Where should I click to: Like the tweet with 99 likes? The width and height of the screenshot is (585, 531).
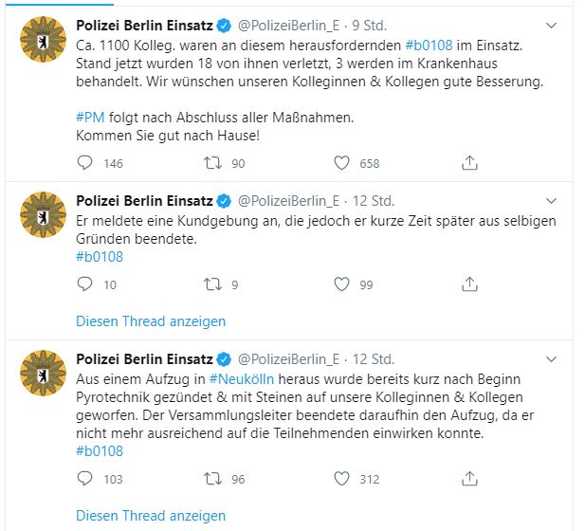(x=342, y=284)
